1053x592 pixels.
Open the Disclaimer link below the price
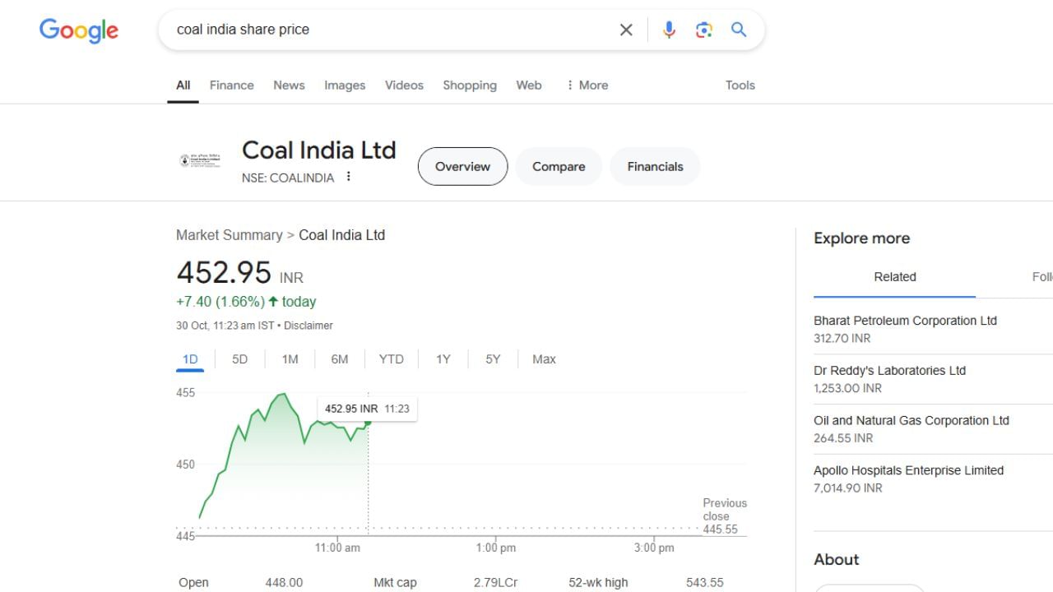(308, 326)
